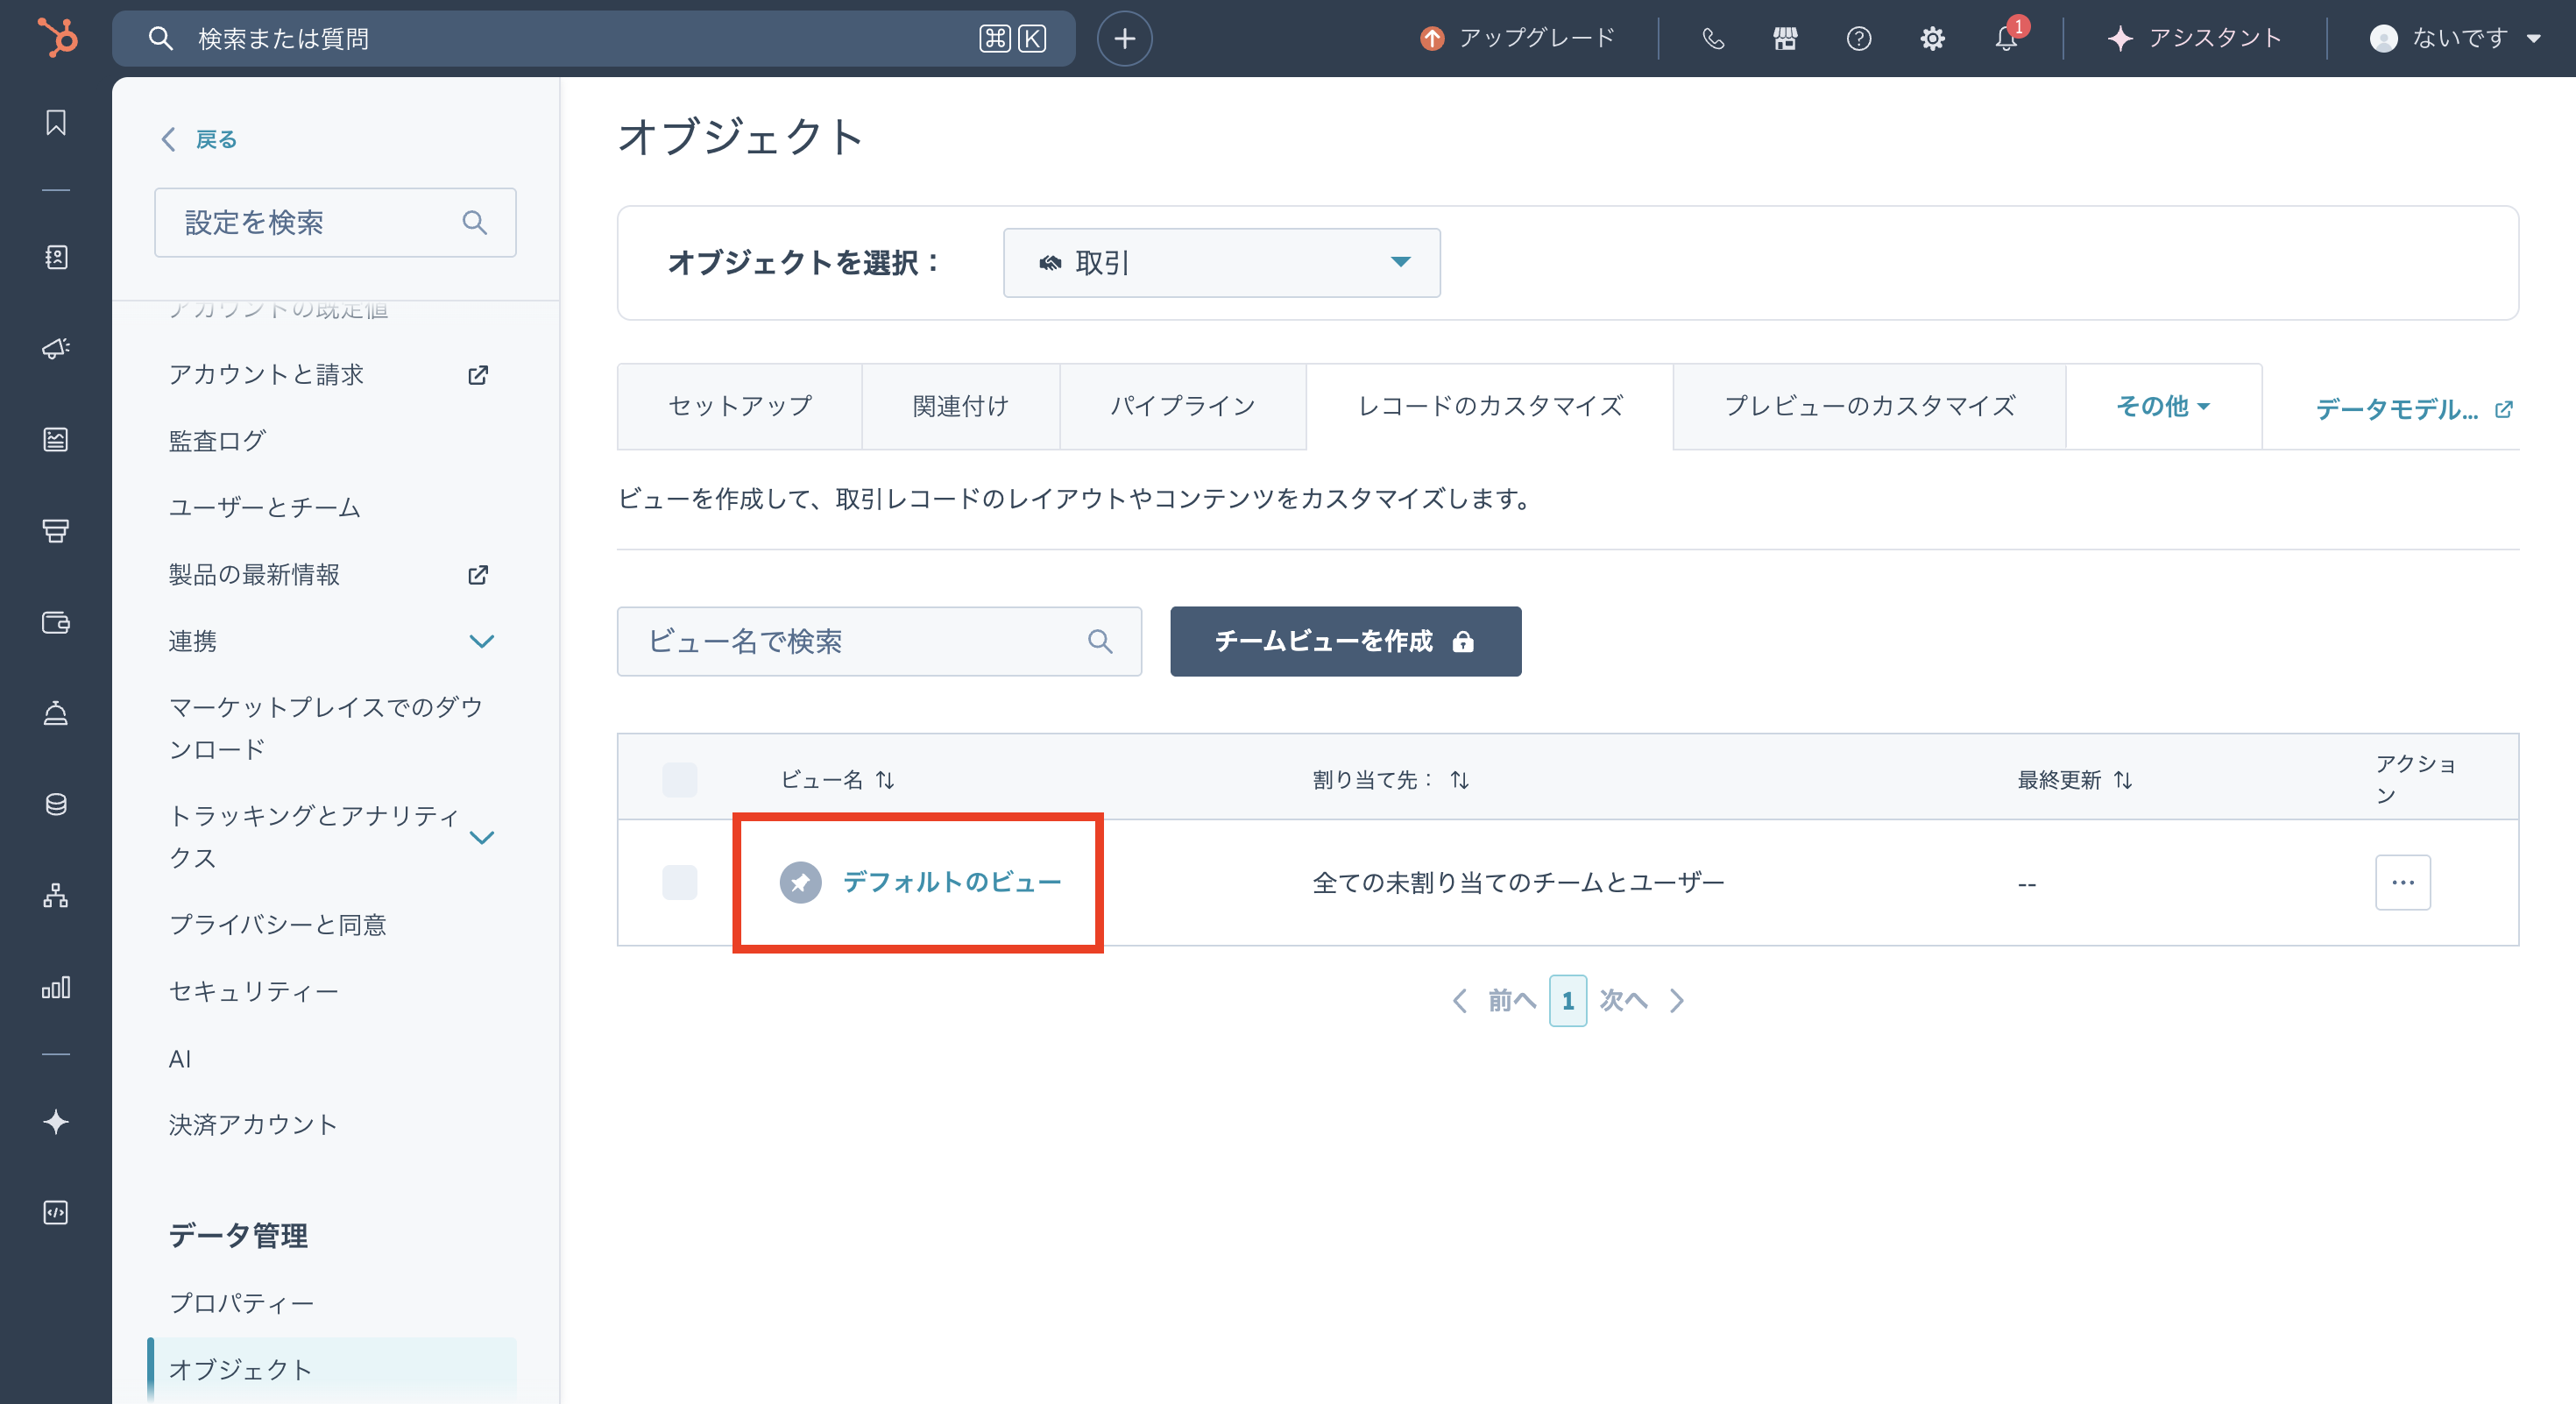Open the 取引 object selector dropdown
The height and width of the screenshot is (1404, 2576).
pos(1221,263)
